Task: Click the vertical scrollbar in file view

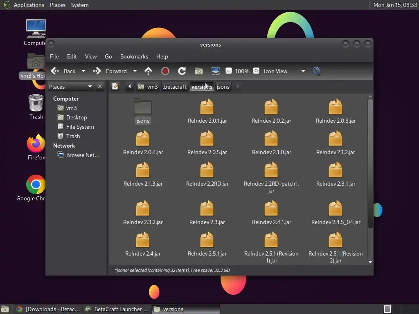Action: tap(370, 164)
